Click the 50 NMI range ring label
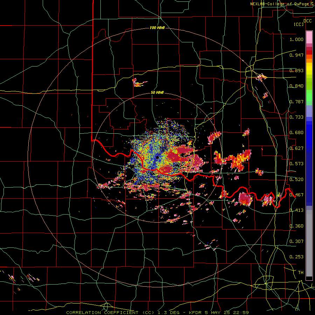The width and height of the screenshot is (315, 315). [157, 92]
